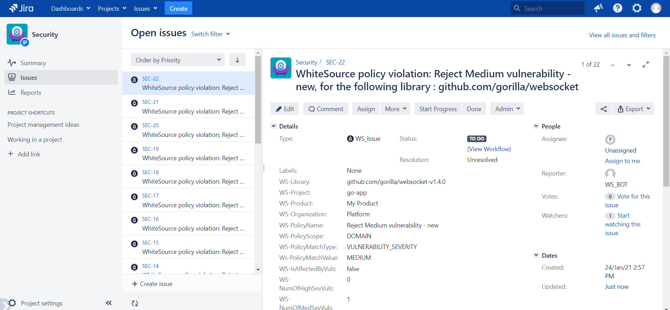Click the Security project avatar in sidebar
Viewport: 670px width, 310px height.
[17, 34]
